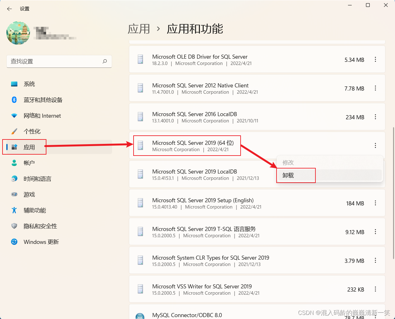
Task: Select Microsoft System CLR Types for SQL Server 2019
Action: click(257, 260)
